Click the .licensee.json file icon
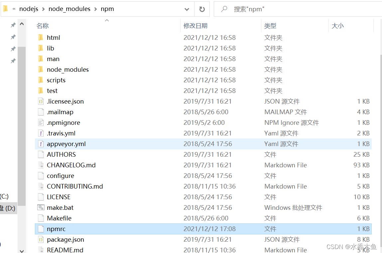The width and height of the screenshot is (382, 253). pyautogui.click(x=41, y=102)
